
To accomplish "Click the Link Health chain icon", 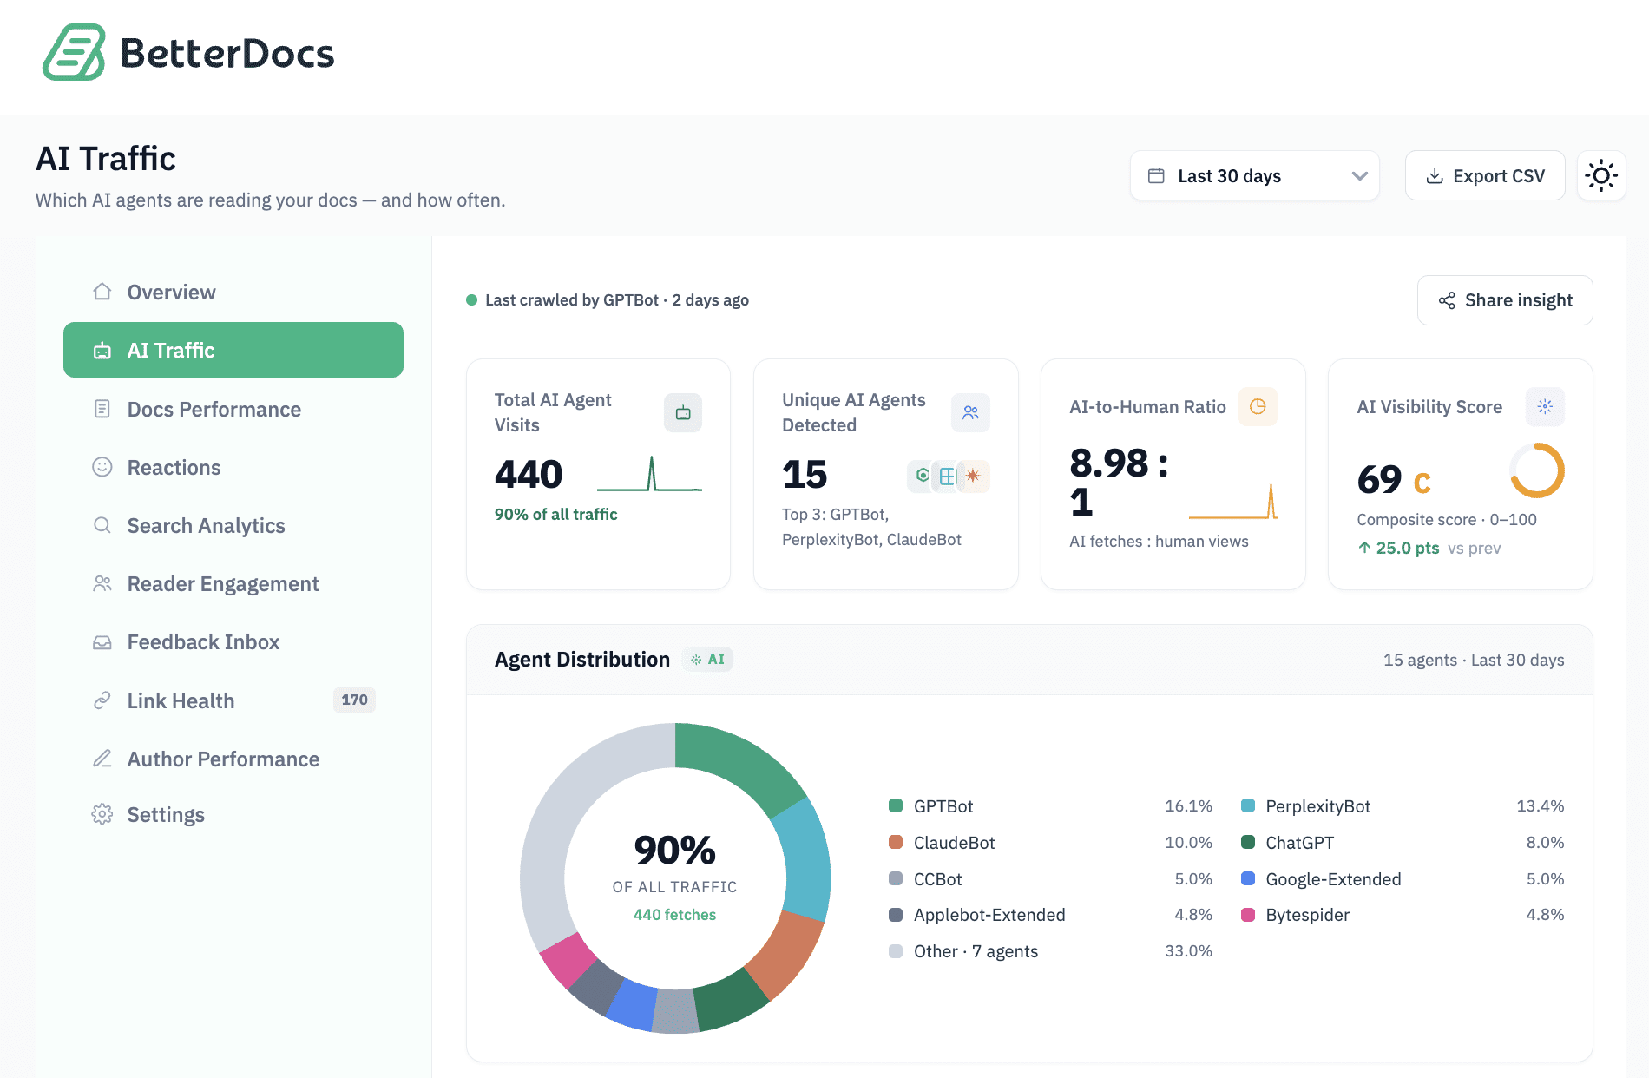I will (102, 700).
